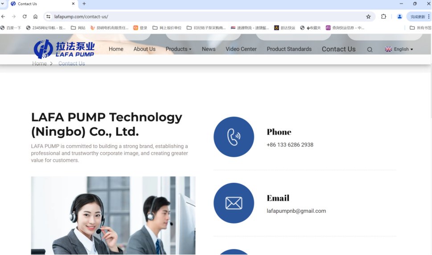Go to the Video Center page

[241, 49]
